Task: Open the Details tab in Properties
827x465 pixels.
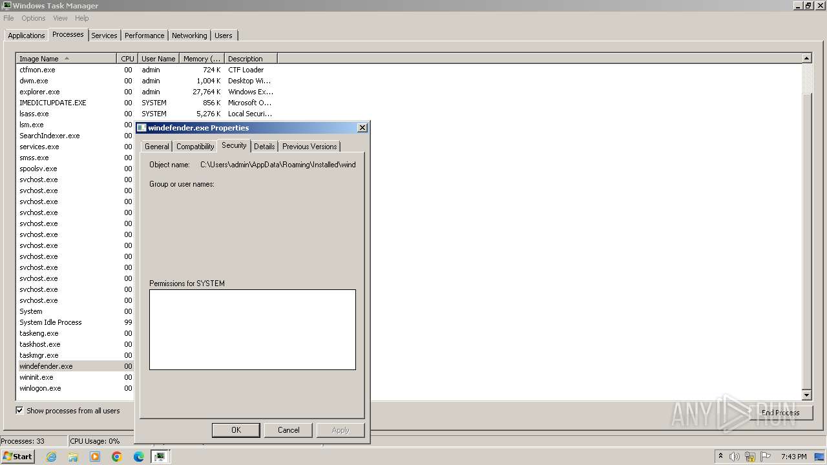Action: coord(264,147)
